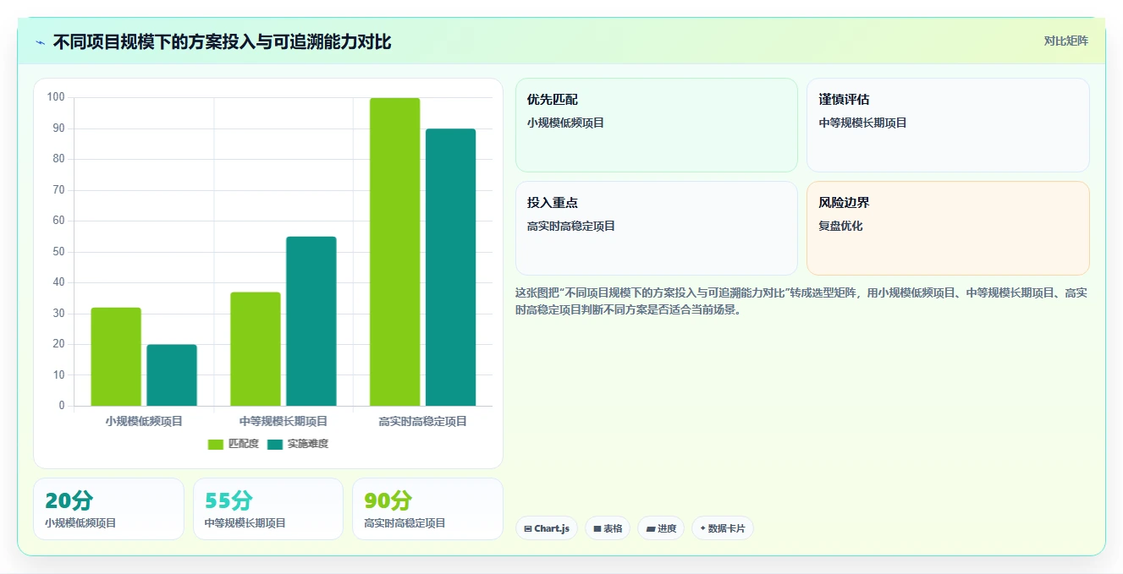Click the teal 实施难度 bar for 小规模低频项目
Viewport: 1123px width, 574px height.
(x=172, y=375)
